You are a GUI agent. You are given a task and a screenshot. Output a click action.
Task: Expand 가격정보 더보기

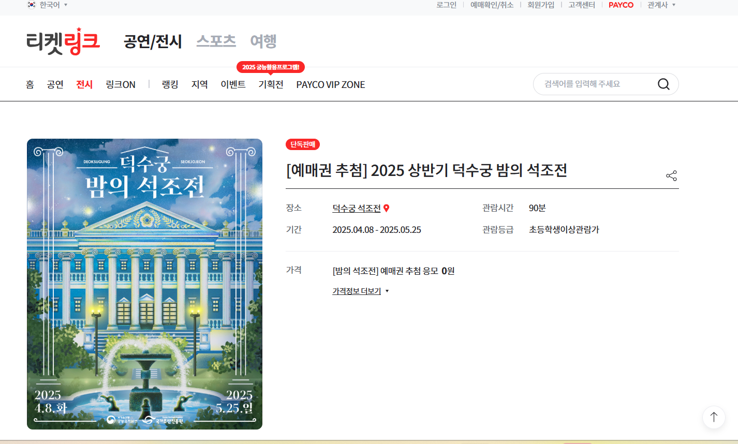(361, 291)
